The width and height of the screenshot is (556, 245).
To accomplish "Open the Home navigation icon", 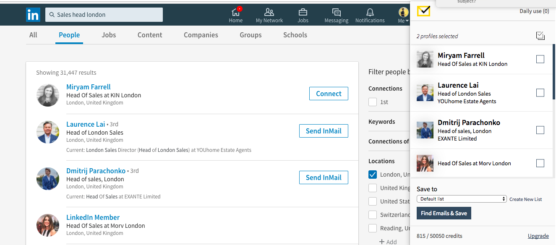I will point(235,12).
